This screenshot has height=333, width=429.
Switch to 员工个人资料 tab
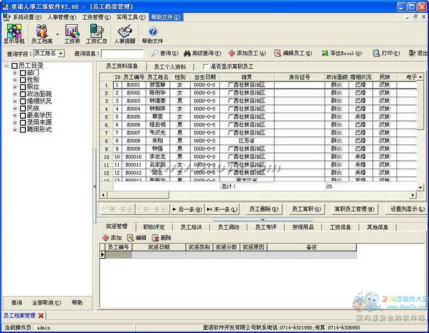click(170, 66)
